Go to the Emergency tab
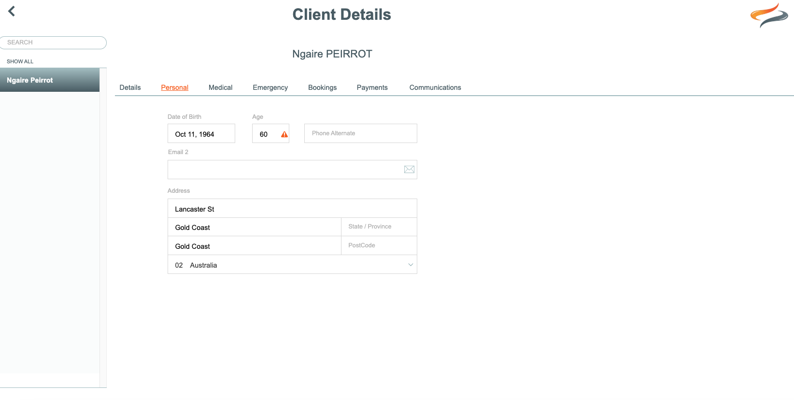Viewport: 794px width, 400px height. 270,87
